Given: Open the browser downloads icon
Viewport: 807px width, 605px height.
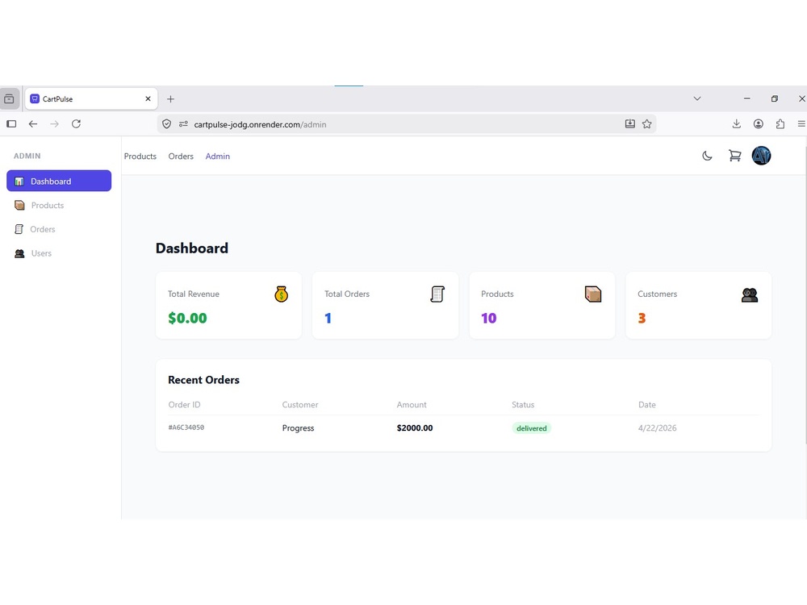Looking at the screenshot, I should [x=737, y=124].
